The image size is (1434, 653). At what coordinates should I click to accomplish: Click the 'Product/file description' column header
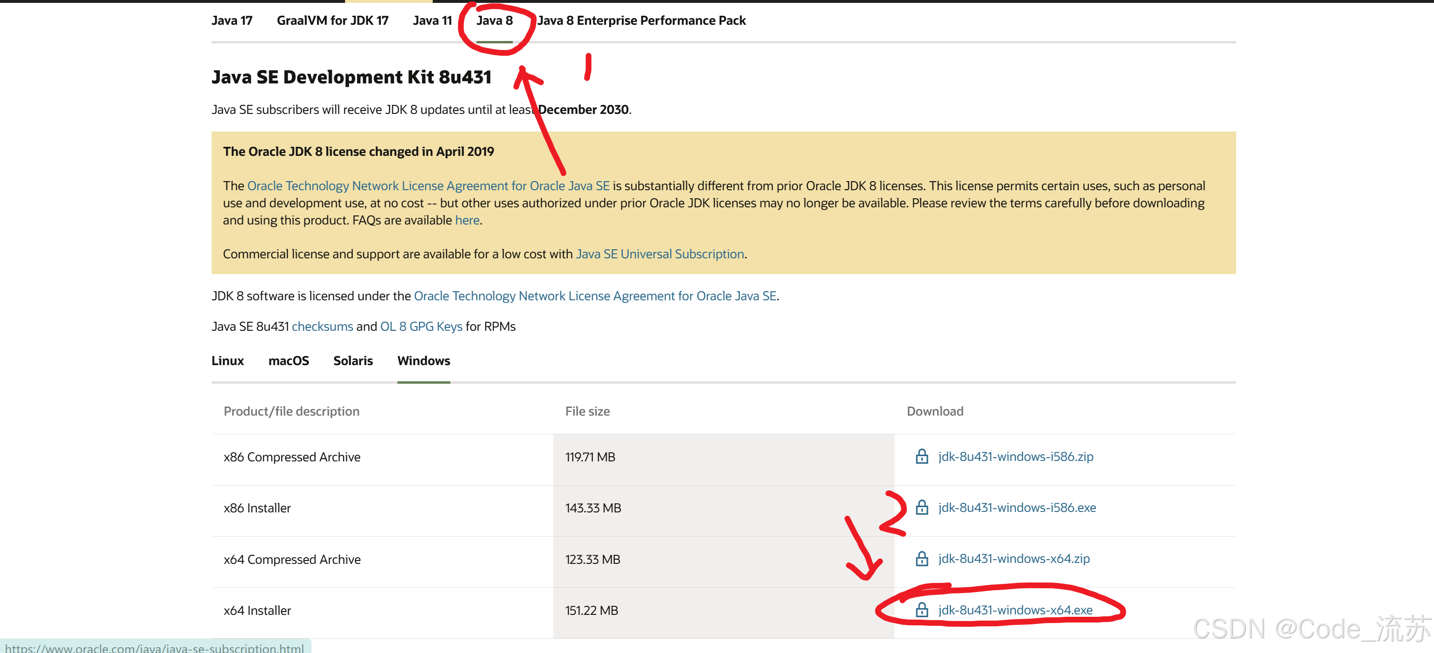pyautogui.click(x=292, y=411)
